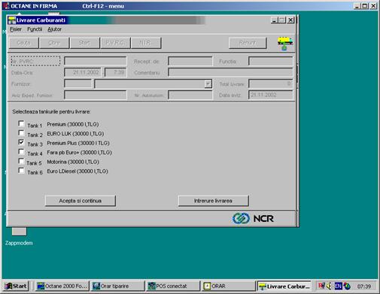Click the Functia input field
Image resolution: width=380 pixels, height=294 pixels.
271,61
